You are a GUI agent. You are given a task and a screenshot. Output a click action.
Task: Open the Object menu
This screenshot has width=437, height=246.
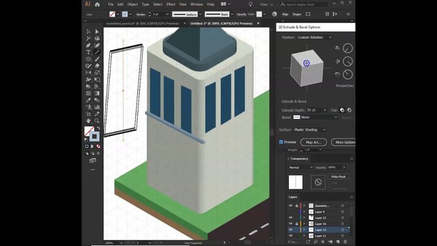132,4
